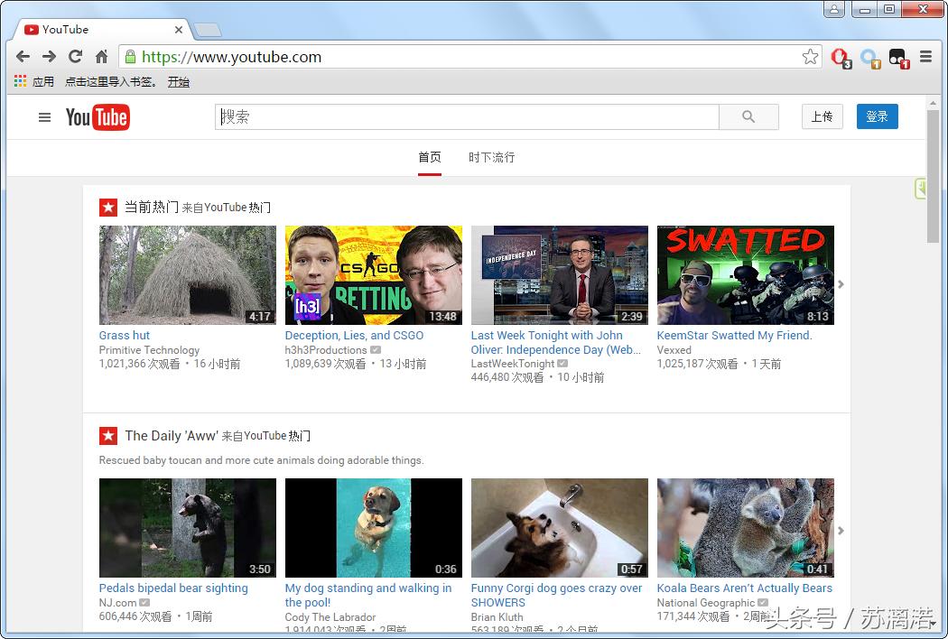Close the YouTube browser tab
948x639 pixels.
(179, 30)
